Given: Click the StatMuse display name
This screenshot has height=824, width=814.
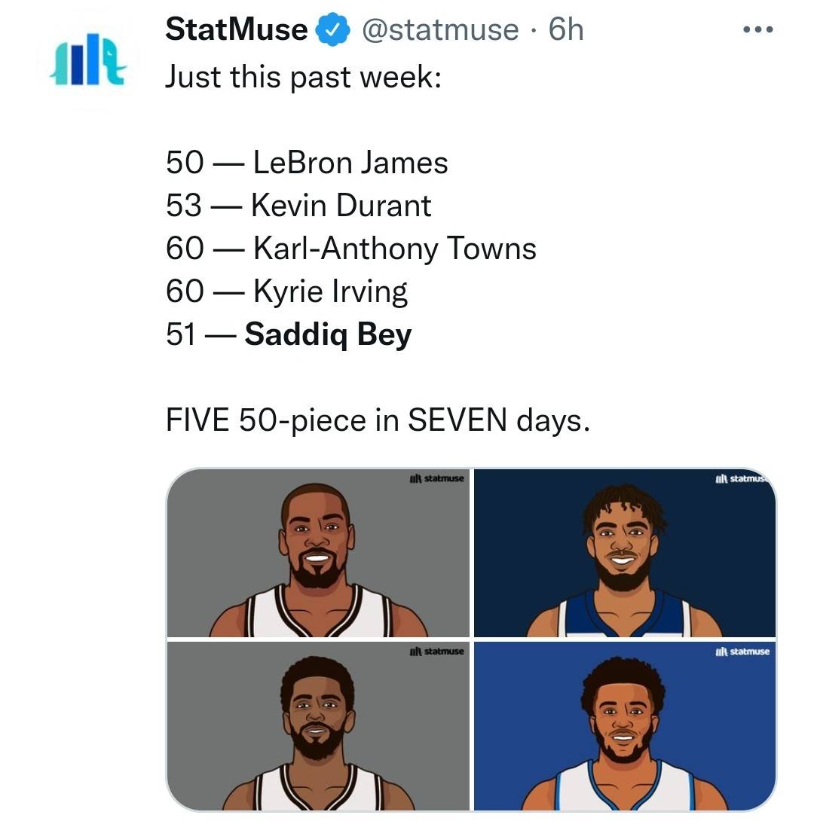Looking at the screenshot, I should [x=237, y=29].
